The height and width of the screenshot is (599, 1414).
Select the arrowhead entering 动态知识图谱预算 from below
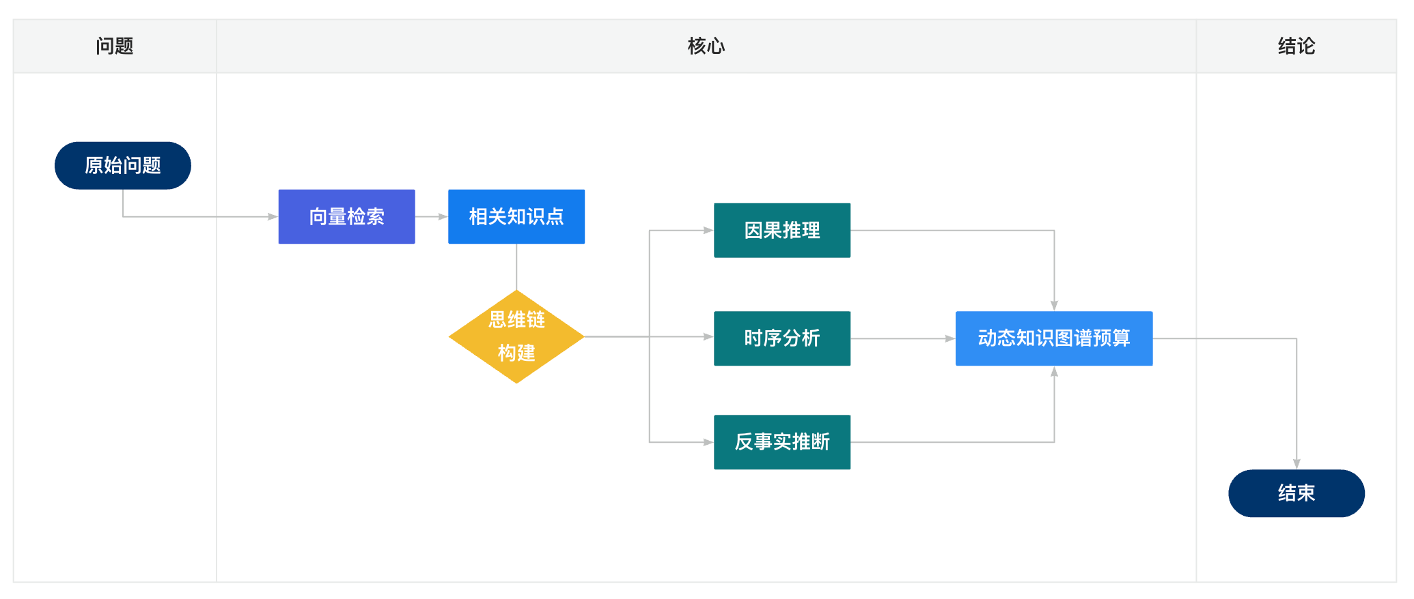(1054, 372)
